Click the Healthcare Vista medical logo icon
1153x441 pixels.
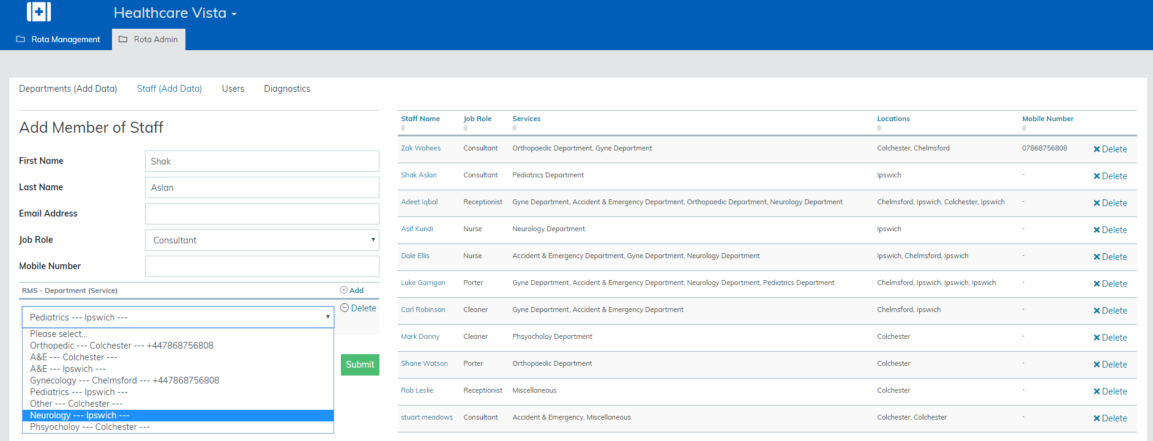pos(39,12)
